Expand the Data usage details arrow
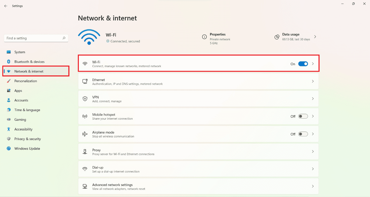Screen dimensions: 370x197 (x=315, y=37)
